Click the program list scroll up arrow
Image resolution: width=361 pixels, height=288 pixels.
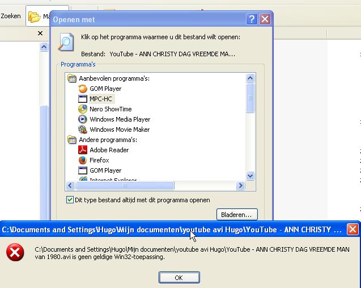click(250, 78)
